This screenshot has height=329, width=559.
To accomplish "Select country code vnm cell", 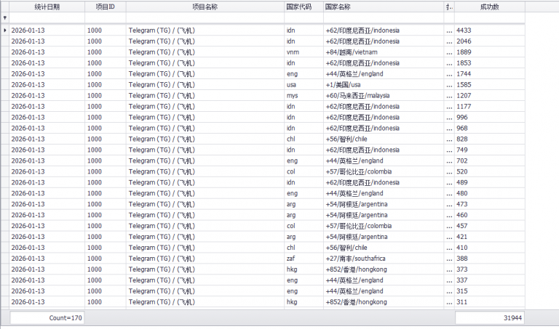I will click(304, 52).
